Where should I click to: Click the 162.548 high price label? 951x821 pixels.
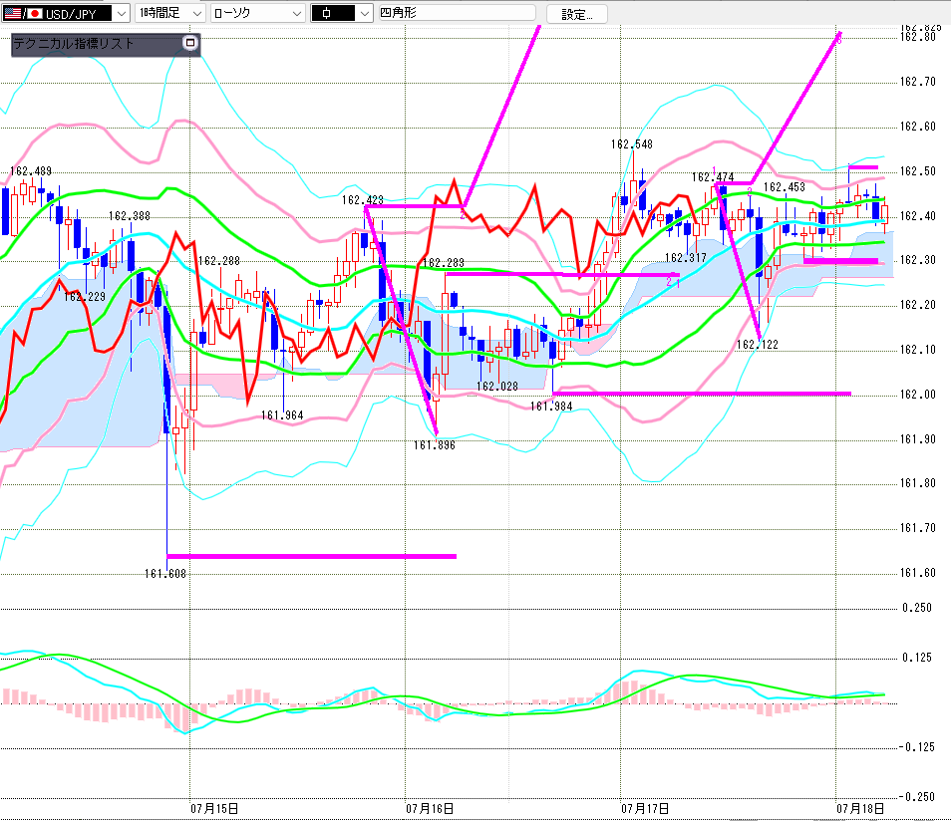click(631, 144)
